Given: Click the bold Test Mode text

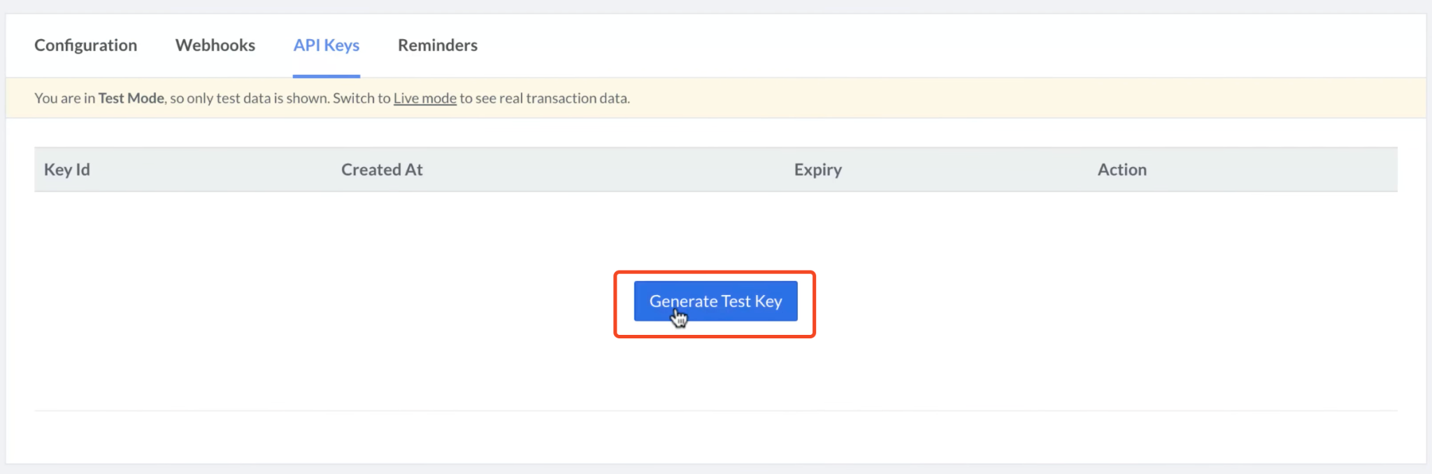Looking at the screenshot, I should (131, 99).
